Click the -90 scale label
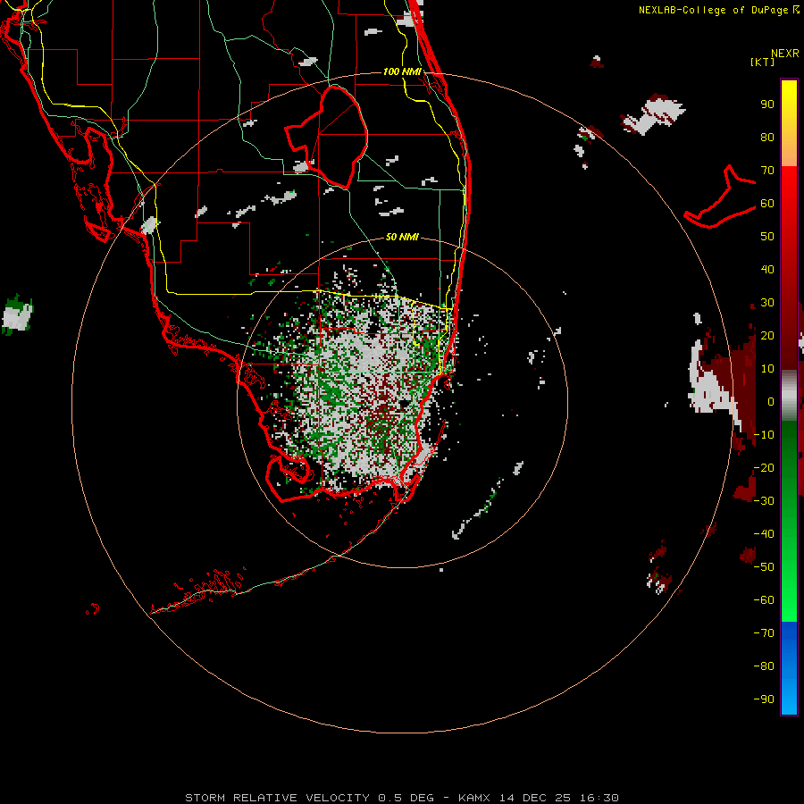Viewport: 804px width, 804px height. point(764,699)
